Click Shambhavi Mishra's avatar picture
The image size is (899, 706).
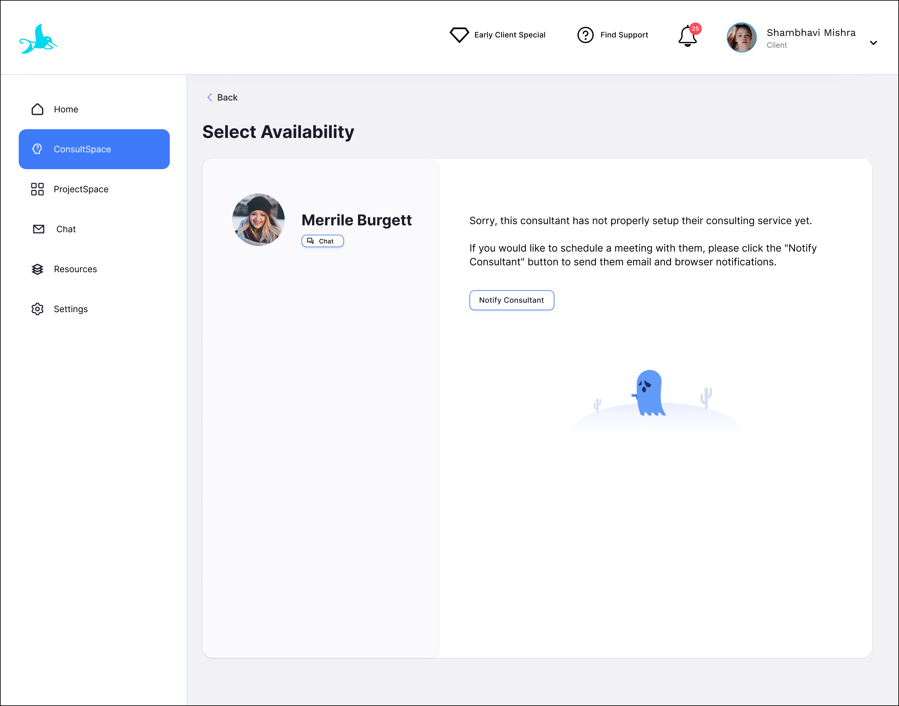[x=742, y=38]
